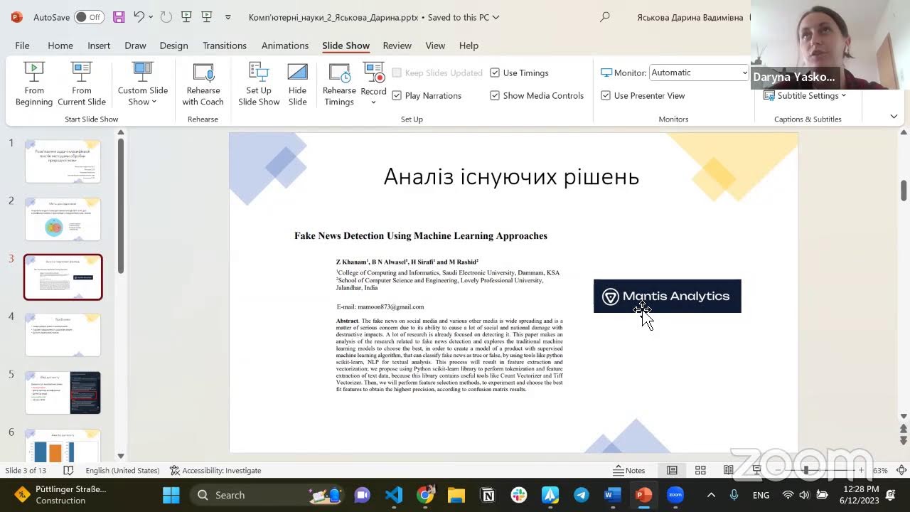Open Google Chrome from taskbar
This screenshot has height=512, width=910.
pyautogui.click(x=425, y=495)
